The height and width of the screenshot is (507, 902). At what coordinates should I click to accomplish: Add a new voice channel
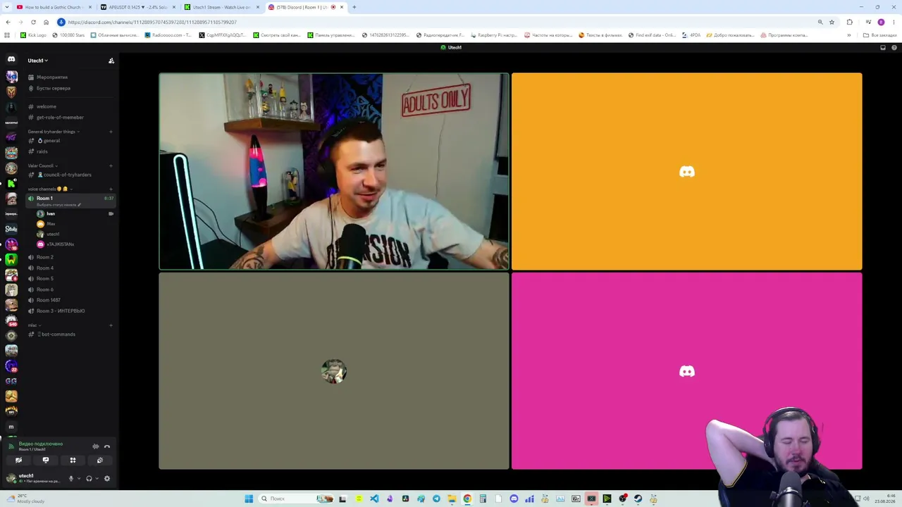[111, 189]
